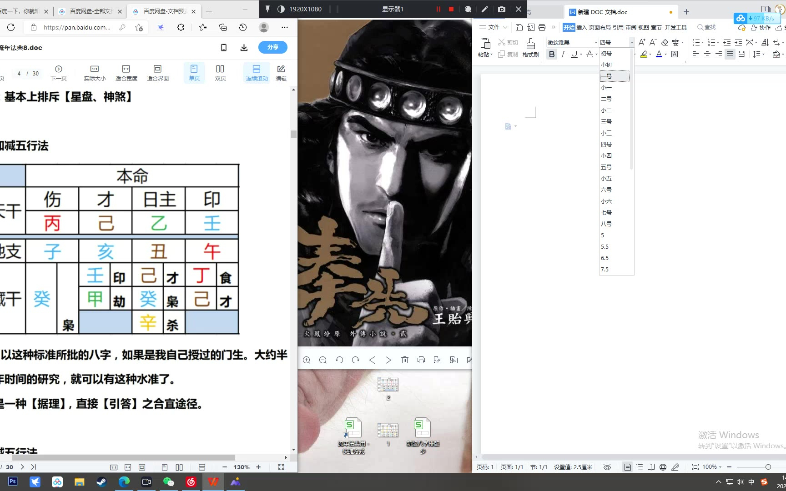Click the delete trash icon in image viewer
Screen dimensions: 786x491
pos(405,360)
